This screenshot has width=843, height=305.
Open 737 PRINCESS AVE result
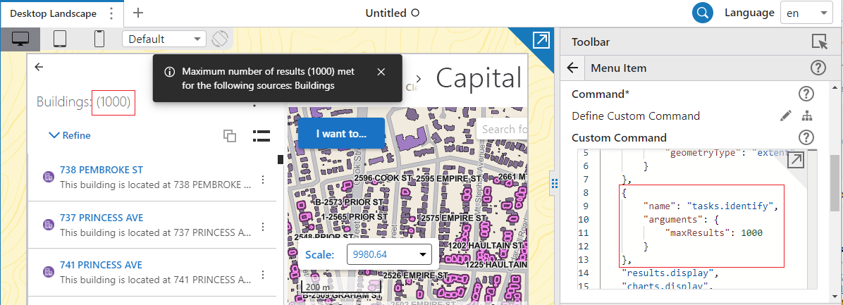pos(101,218)
